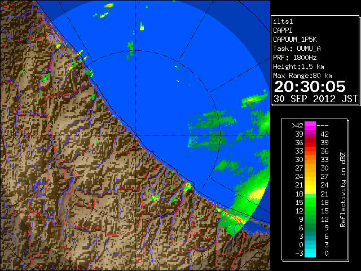Select the 'CAPOUM_1P5K' product name

point(295,40)
